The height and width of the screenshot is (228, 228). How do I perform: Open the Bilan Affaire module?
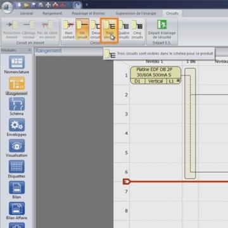[x=16, y=211]
